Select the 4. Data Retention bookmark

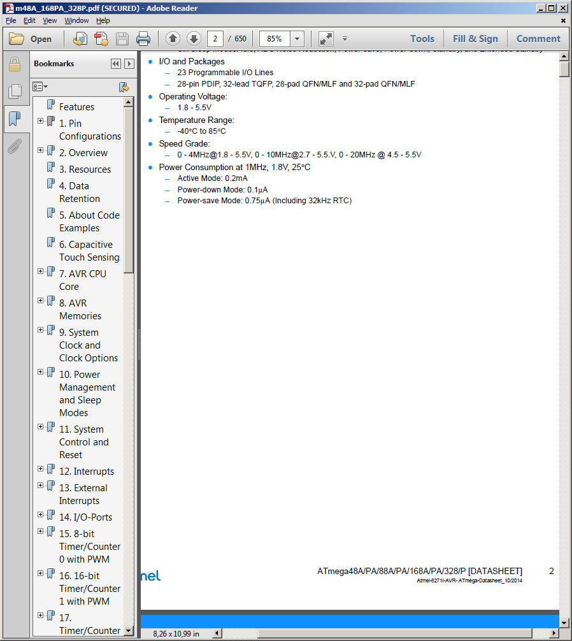[x=79, y=192]
